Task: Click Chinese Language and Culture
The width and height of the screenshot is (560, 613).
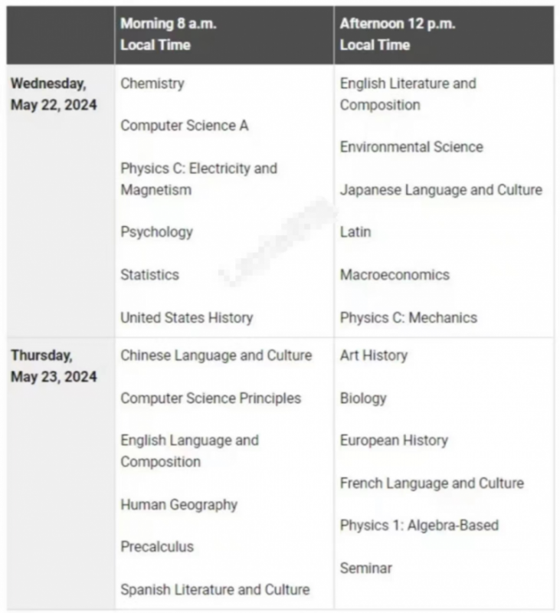Action: click(x=216, y=356)
